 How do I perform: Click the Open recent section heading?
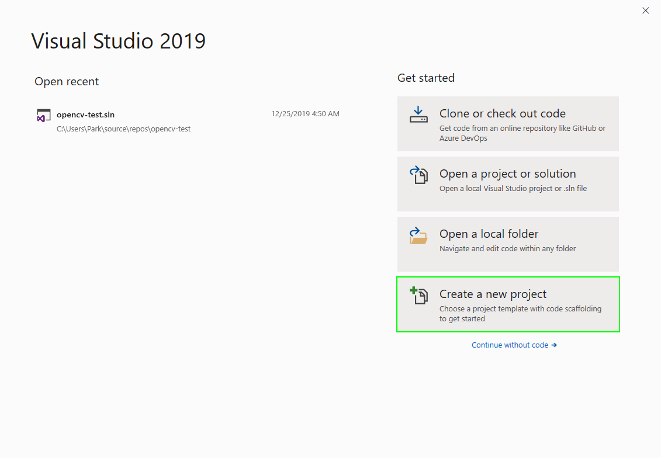tap(67, 81)
